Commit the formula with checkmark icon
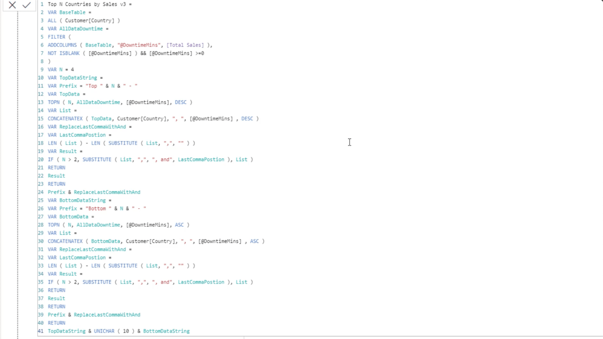 coord(27,5)
